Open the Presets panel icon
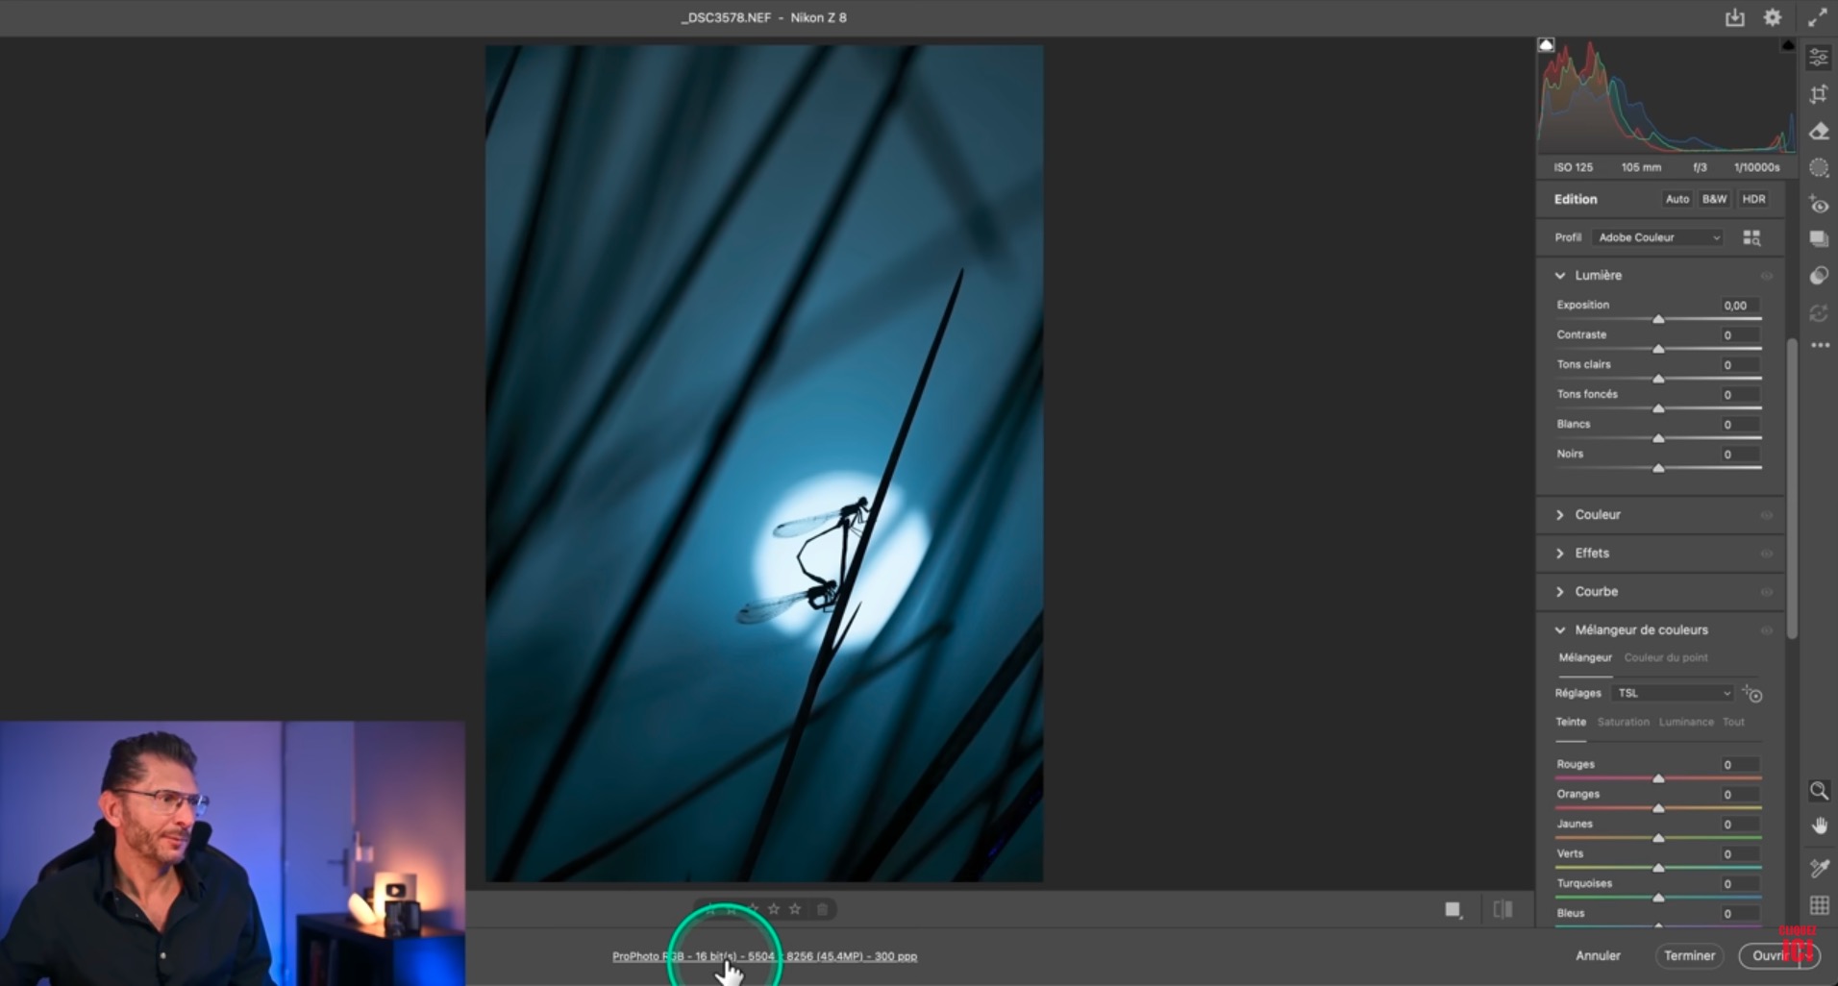 point(1818,277)
